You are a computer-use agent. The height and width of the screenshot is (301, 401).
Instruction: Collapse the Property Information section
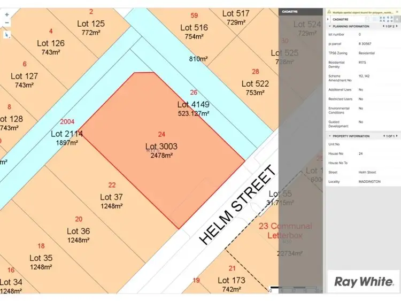[x=329, y=136]
